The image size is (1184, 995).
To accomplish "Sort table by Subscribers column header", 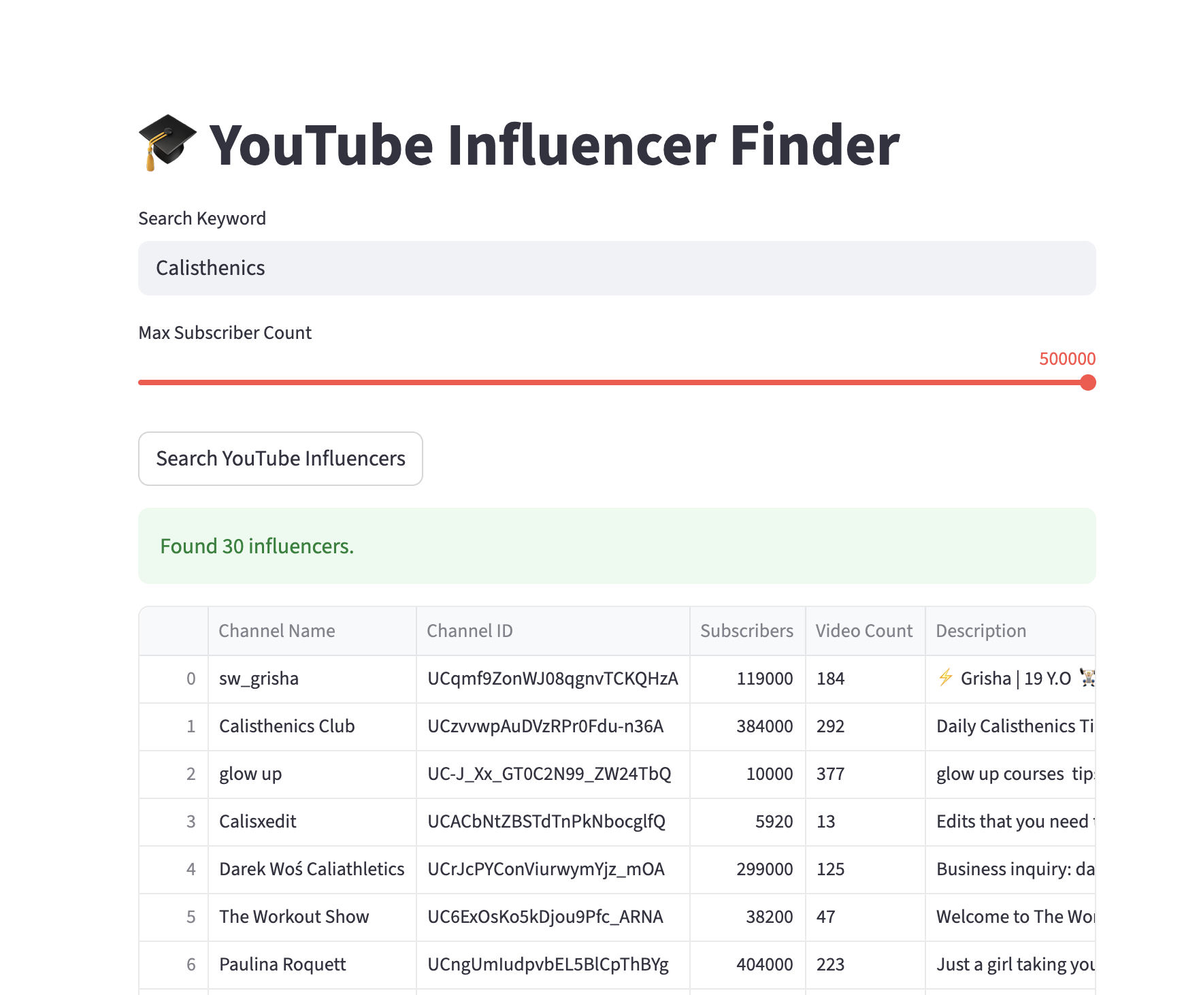I will tap(746, 631).
